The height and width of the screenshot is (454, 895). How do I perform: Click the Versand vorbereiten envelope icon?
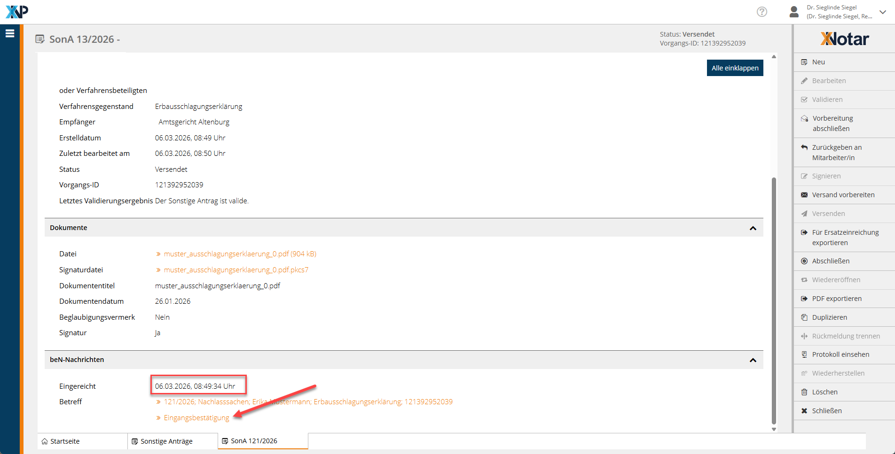[x=804, y=195]
